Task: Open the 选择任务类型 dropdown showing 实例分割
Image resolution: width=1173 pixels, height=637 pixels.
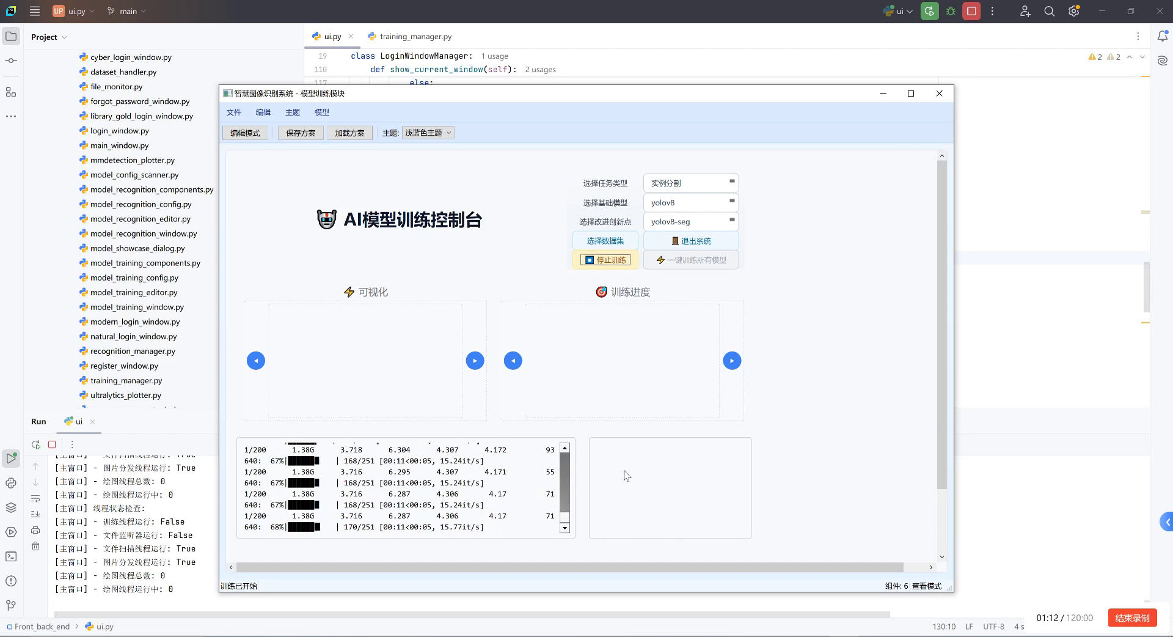Action: (x=691, y=183)
